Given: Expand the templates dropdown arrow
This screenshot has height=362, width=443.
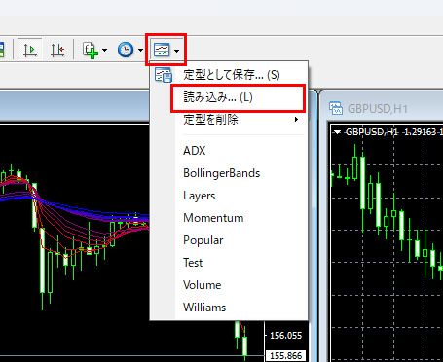Looking at the screenshot, I should coord(176,51).
